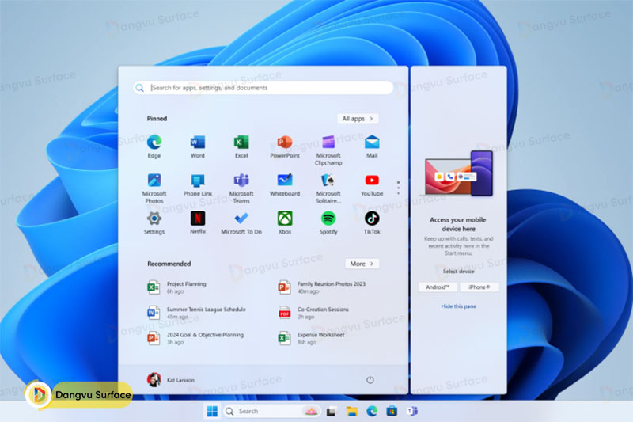Viewport: 633px width, 422px height.
Task: Open Microsoft Clipchamp
Action: pos(328,150)
